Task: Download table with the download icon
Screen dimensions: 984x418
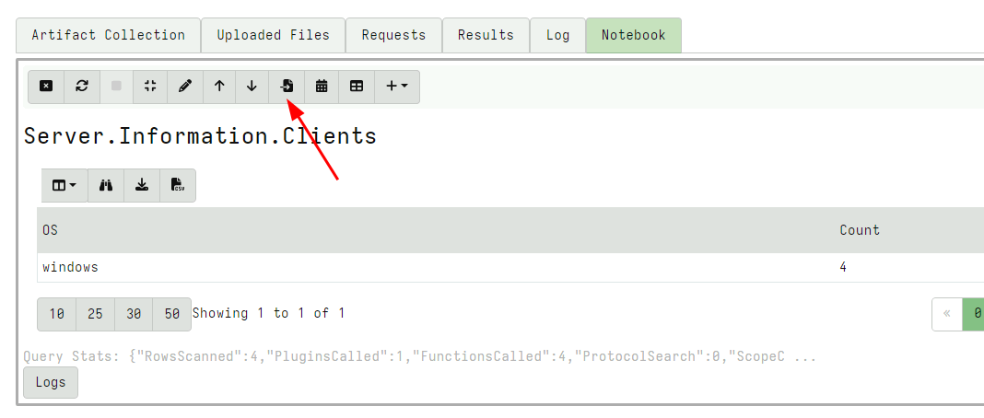Action: (x=142, y=185)
